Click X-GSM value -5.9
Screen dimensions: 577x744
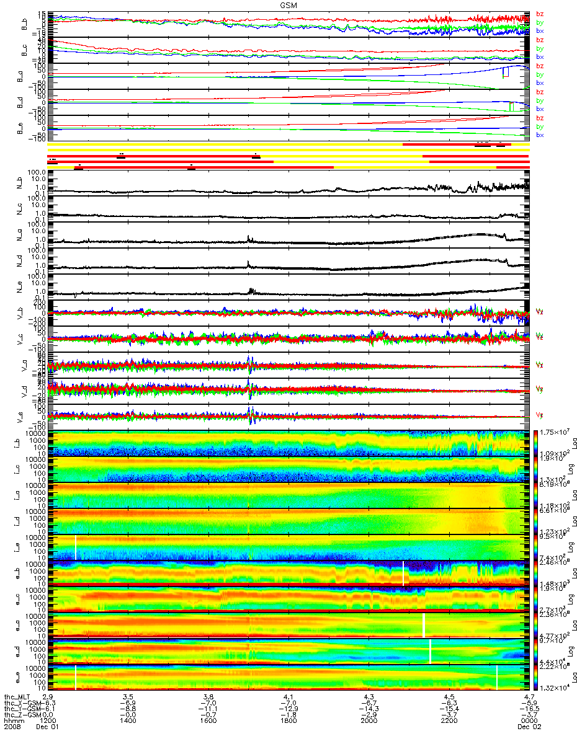click(x=529, y=703)
